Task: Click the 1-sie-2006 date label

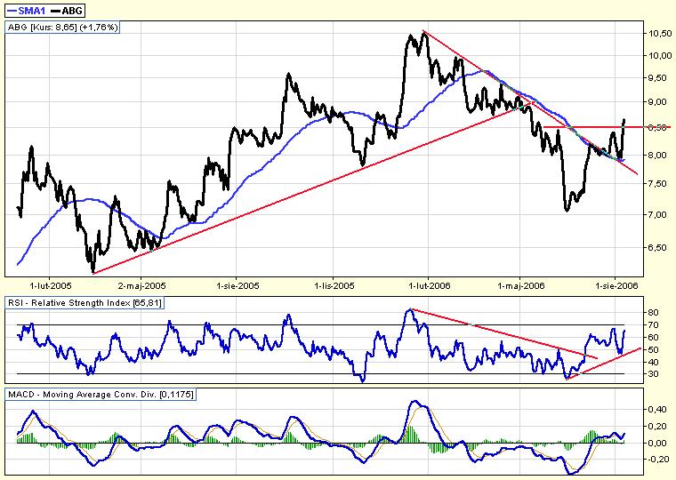Action: [616, 285]
